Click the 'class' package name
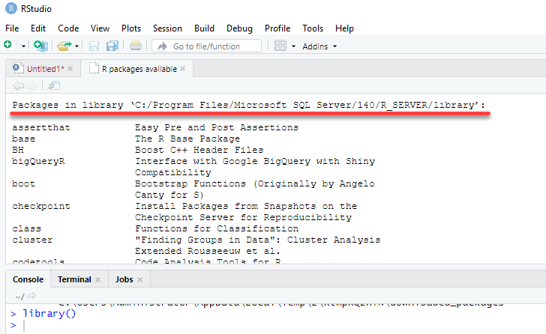 pos(26,228)
